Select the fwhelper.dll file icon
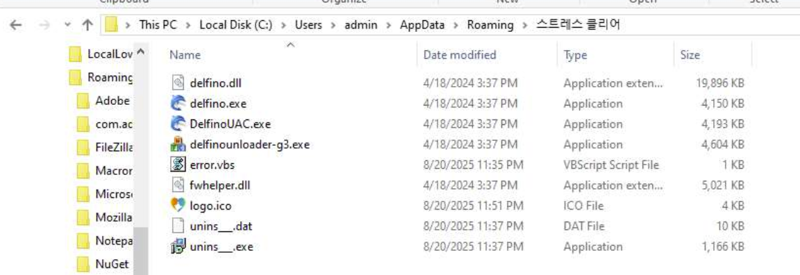Viewport: 800px width, 275px height. 178,185
